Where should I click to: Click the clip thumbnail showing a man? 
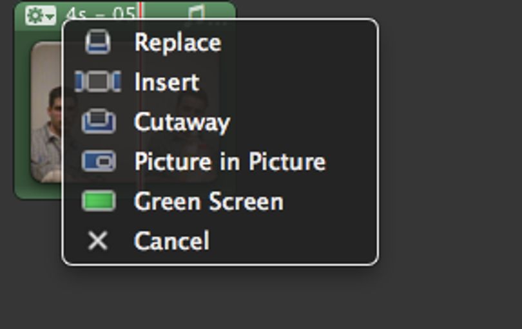click(x=46, y=112)
